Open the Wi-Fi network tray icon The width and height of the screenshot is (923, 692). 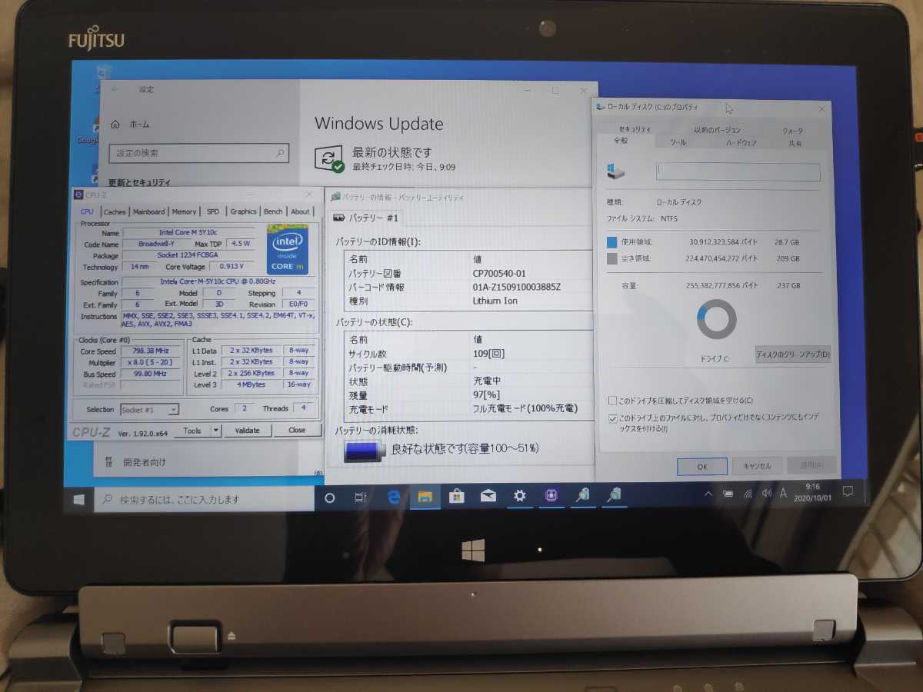tap(748, 493)
